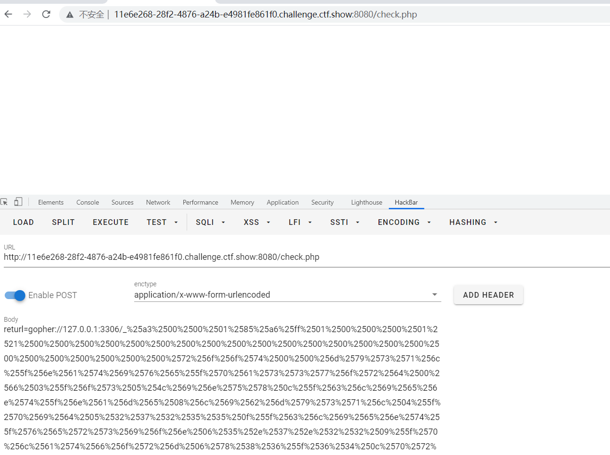Focus the POST Body text area
Viewport: 610px width, 455px height.
222,387
